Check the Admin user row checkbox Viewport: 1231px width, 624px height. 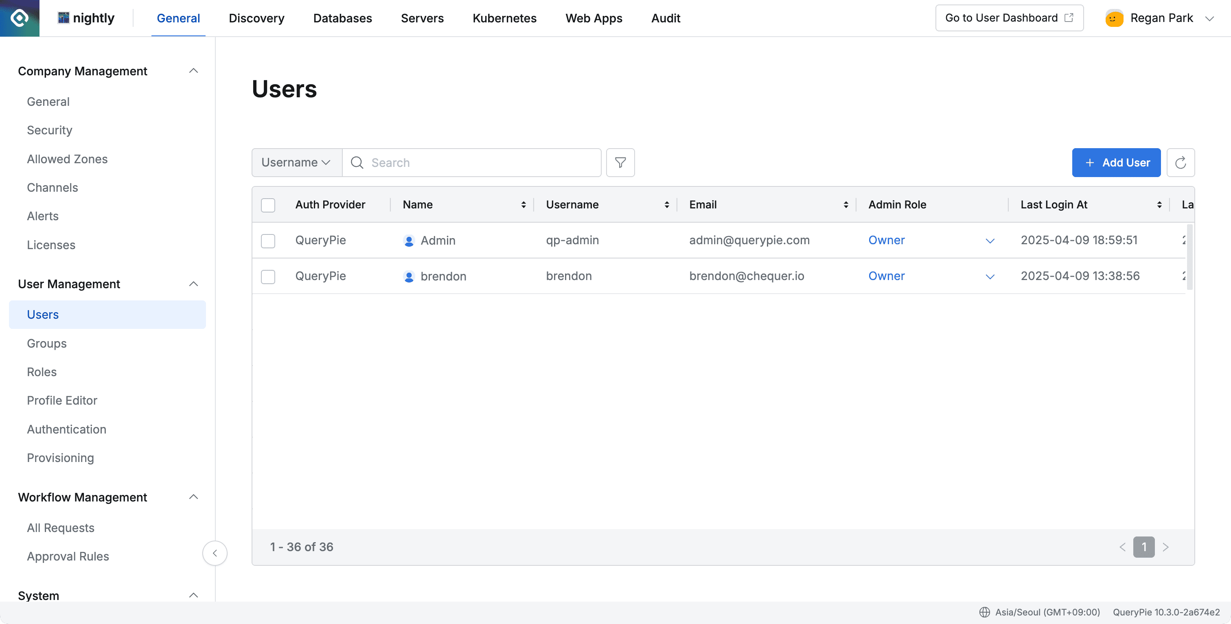268,241
